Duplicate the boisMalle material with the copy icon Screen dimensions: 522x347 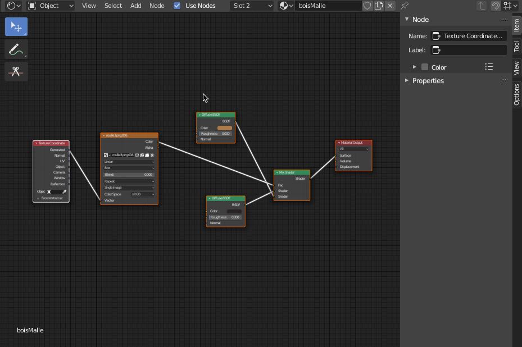point(379,6)
